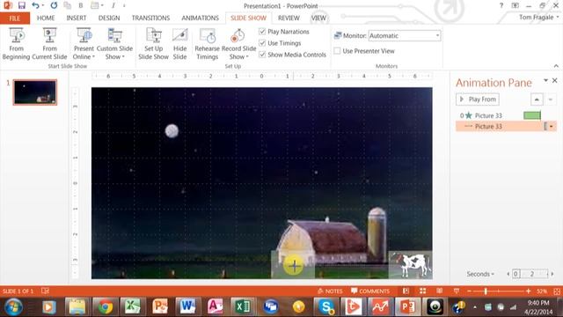Open PowerPoint Help question mark
This screenshot has width=563, height=317.
tap(501, 6)
